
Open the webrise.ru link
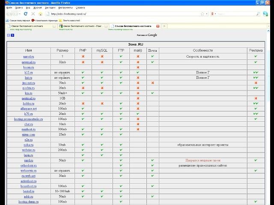pyautogui.click(x=29, y=150)
